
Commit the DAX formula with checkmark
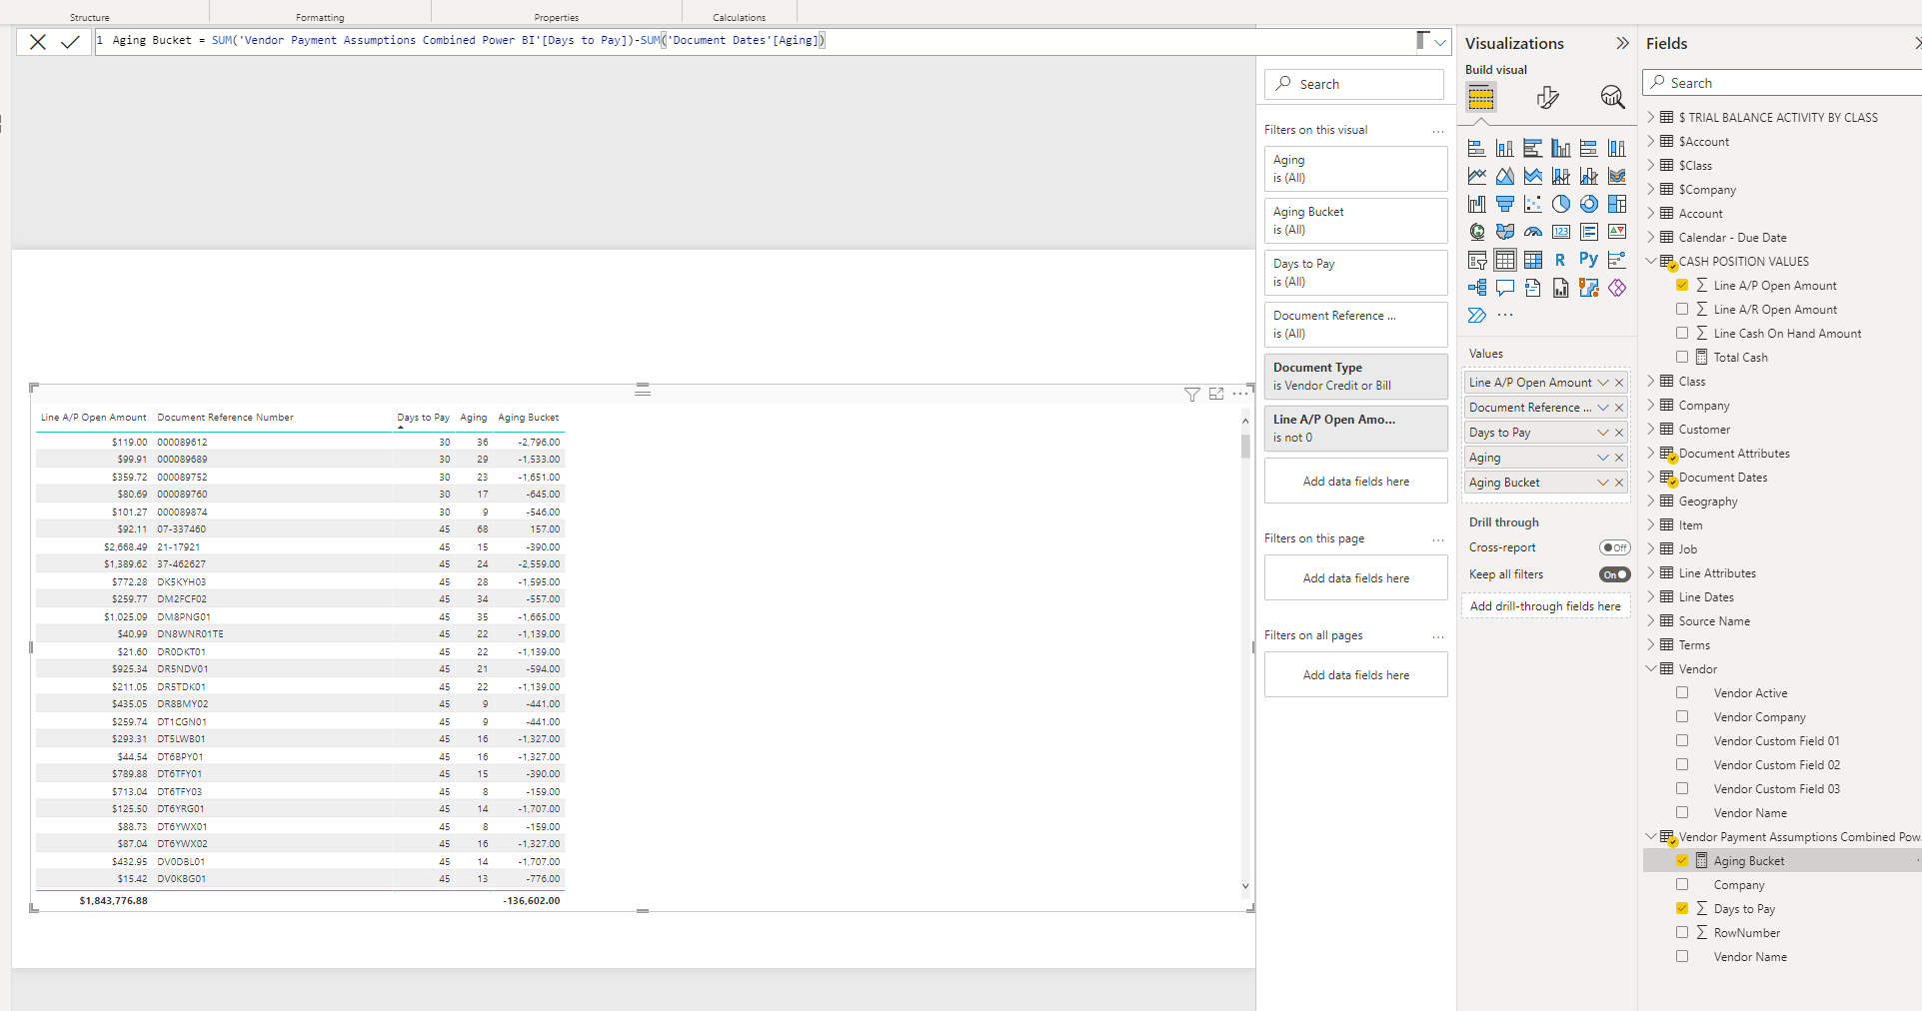coord(70,42)
